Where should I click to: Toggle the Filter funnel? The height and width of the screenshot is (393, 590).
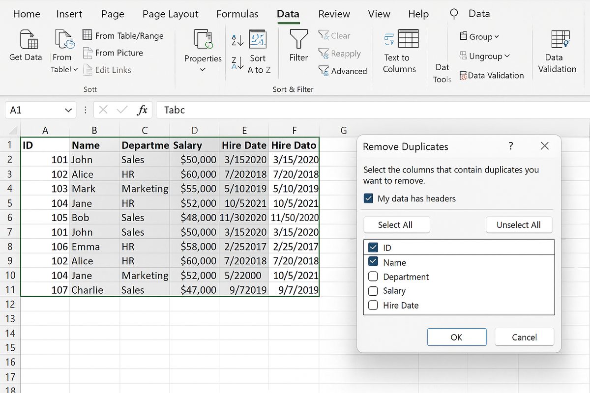[x=298, y=39]
